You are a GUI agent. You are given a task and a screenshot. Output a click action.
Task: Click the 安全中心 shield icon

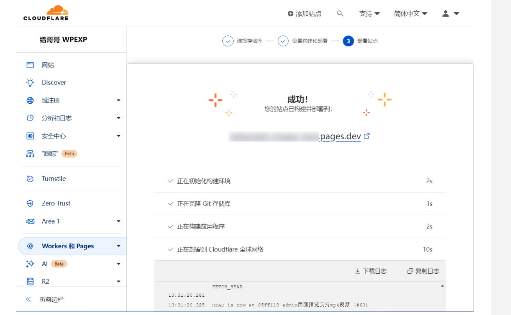click(30, 136)
